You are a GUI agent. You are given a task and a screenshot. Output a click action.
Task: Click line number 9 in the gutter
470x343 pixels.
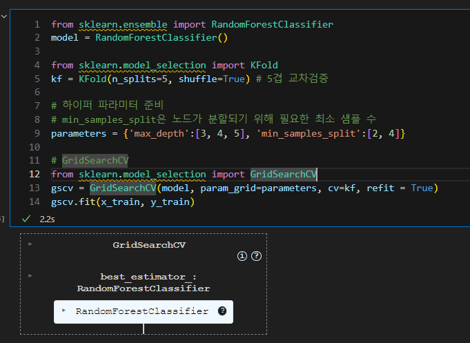click(x=37, y=133)
